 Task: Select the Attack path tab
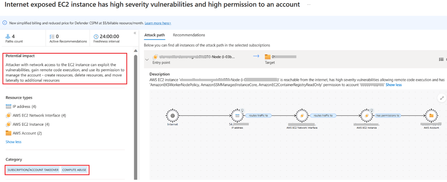(155, 35)
